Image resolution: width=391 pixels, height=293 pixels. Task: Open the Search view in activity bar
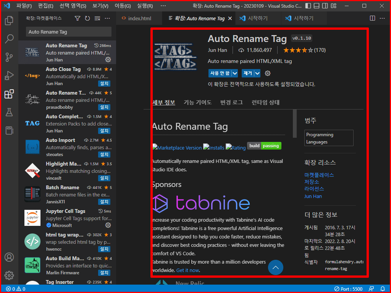[9, 39]
